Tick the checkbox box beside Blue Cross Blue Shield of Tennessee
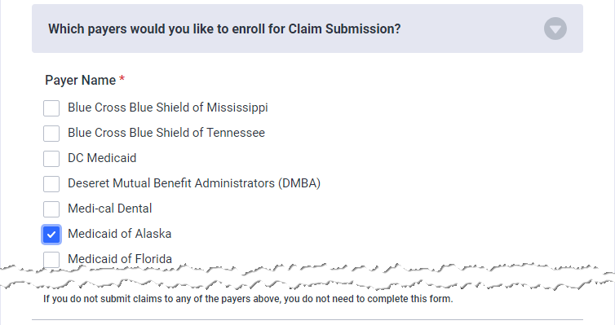This screenshot has width=615, height=325. click(x=51, y=134)
